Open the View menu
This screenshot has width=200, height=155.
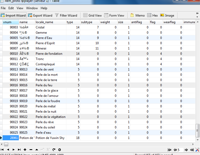tap(20, 8)
